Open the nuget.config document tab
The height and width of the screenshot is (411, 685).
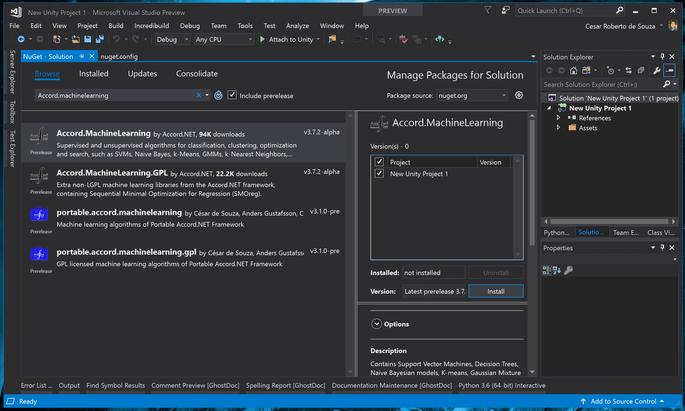pyautogui.click(x=119, y=57)
